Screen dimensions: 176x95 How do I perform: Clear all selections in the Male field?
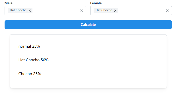pos(82,11)
